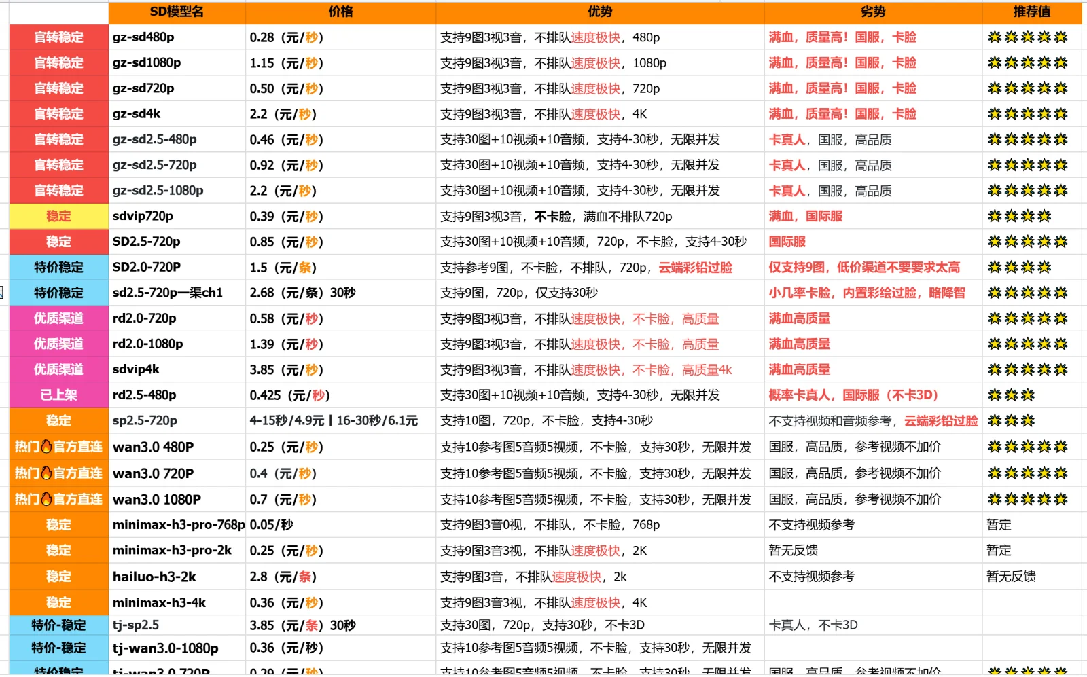
Task: Click the 暂无反馈 rating cell for hailuo-h3-2k
Action: [x=1031, y=577]
